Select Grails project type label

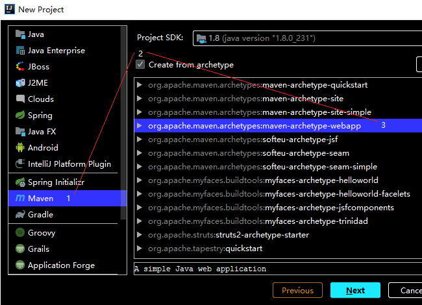click(x=38, y=249)
